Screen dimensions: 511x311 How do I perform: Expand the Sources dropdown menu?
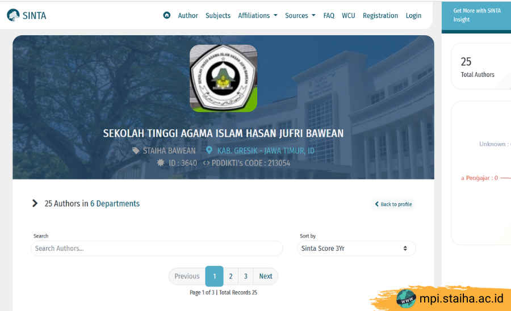[300, 15]
